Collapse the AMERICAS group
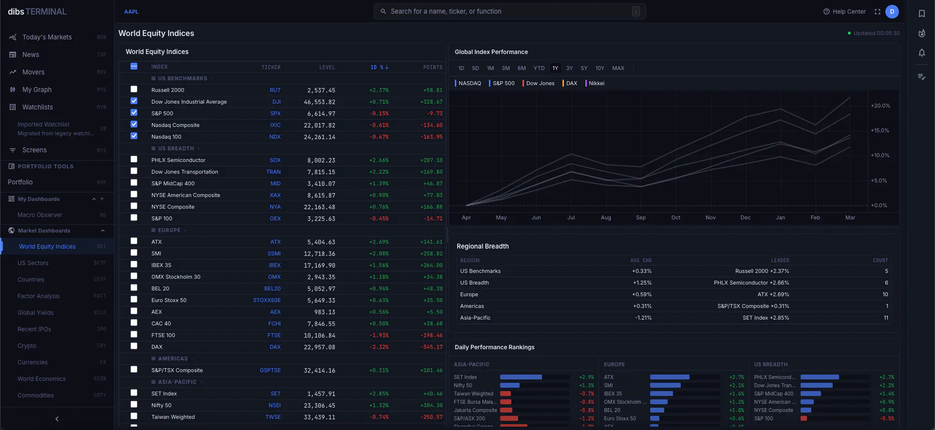935x430 pixels. pyautogui.click(x=172, y=358)
